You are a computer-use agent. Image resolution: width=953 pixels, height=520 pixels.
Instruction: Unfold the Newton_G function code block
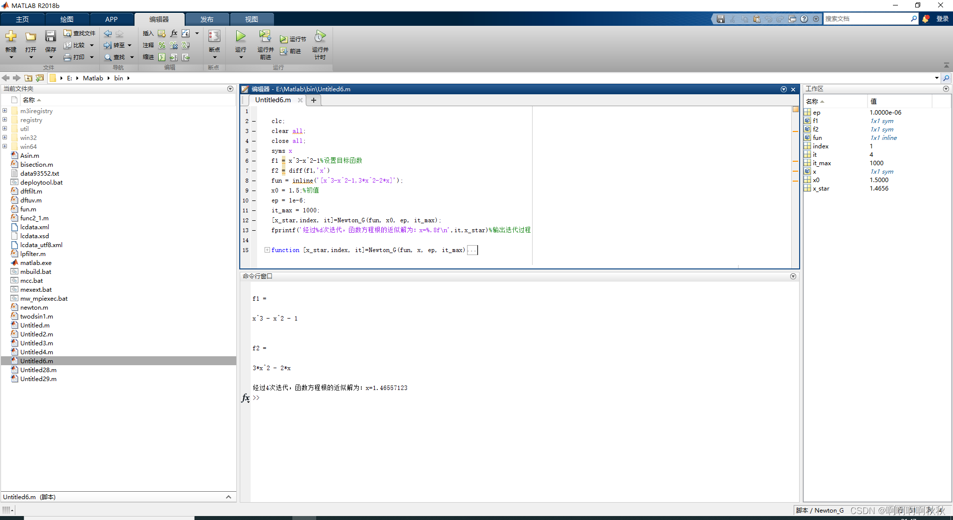click(x=267, y=250)
